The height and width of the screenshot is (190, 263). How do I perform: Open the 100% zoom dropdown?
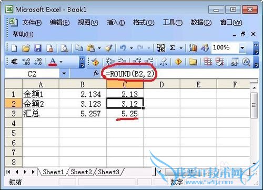pyautogui.click(x=242, y=48)
